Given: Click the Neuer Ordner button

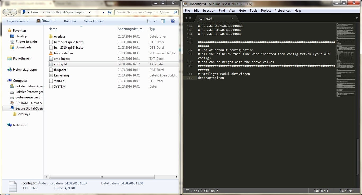Looking at the screenshot, I should point(93,21).
